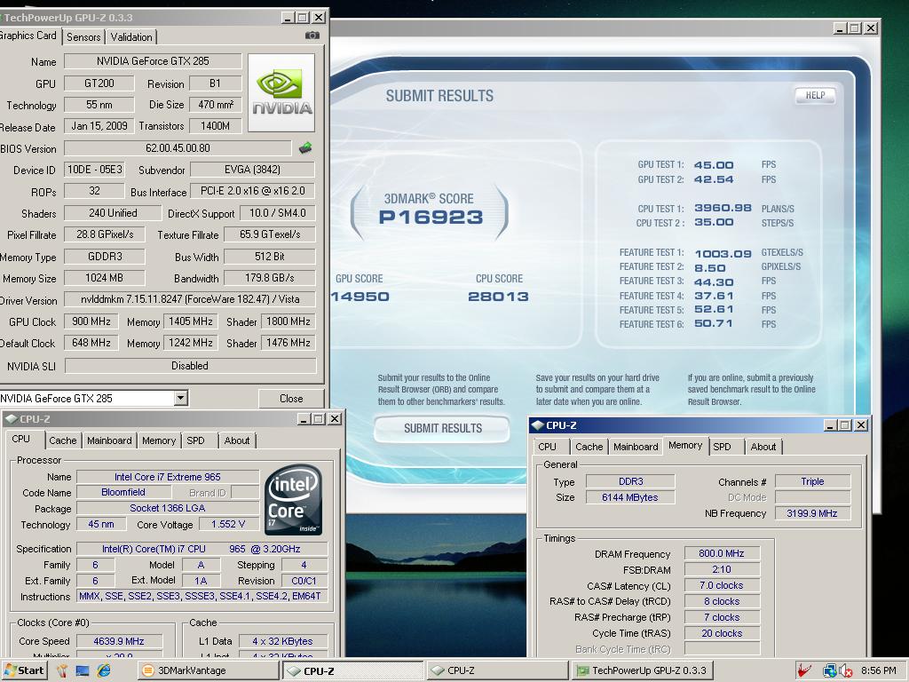Click memory size 6144 MBytes value
The height and width of the screenshot is (682, 909).
(630, 497)
